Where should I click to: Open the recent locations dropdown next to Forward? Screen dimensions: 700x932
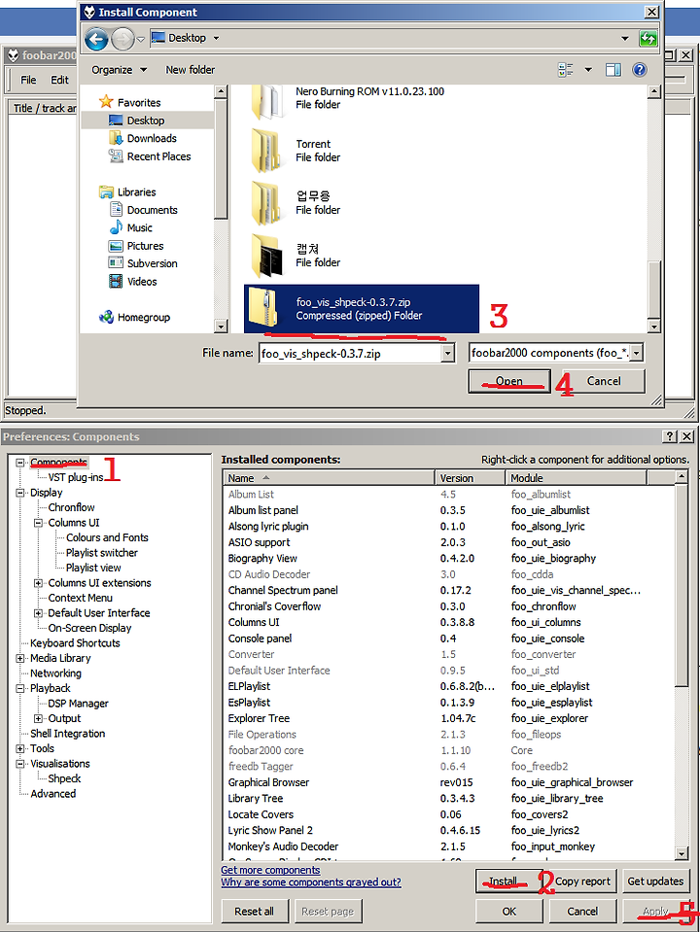[x=140, y=39]
